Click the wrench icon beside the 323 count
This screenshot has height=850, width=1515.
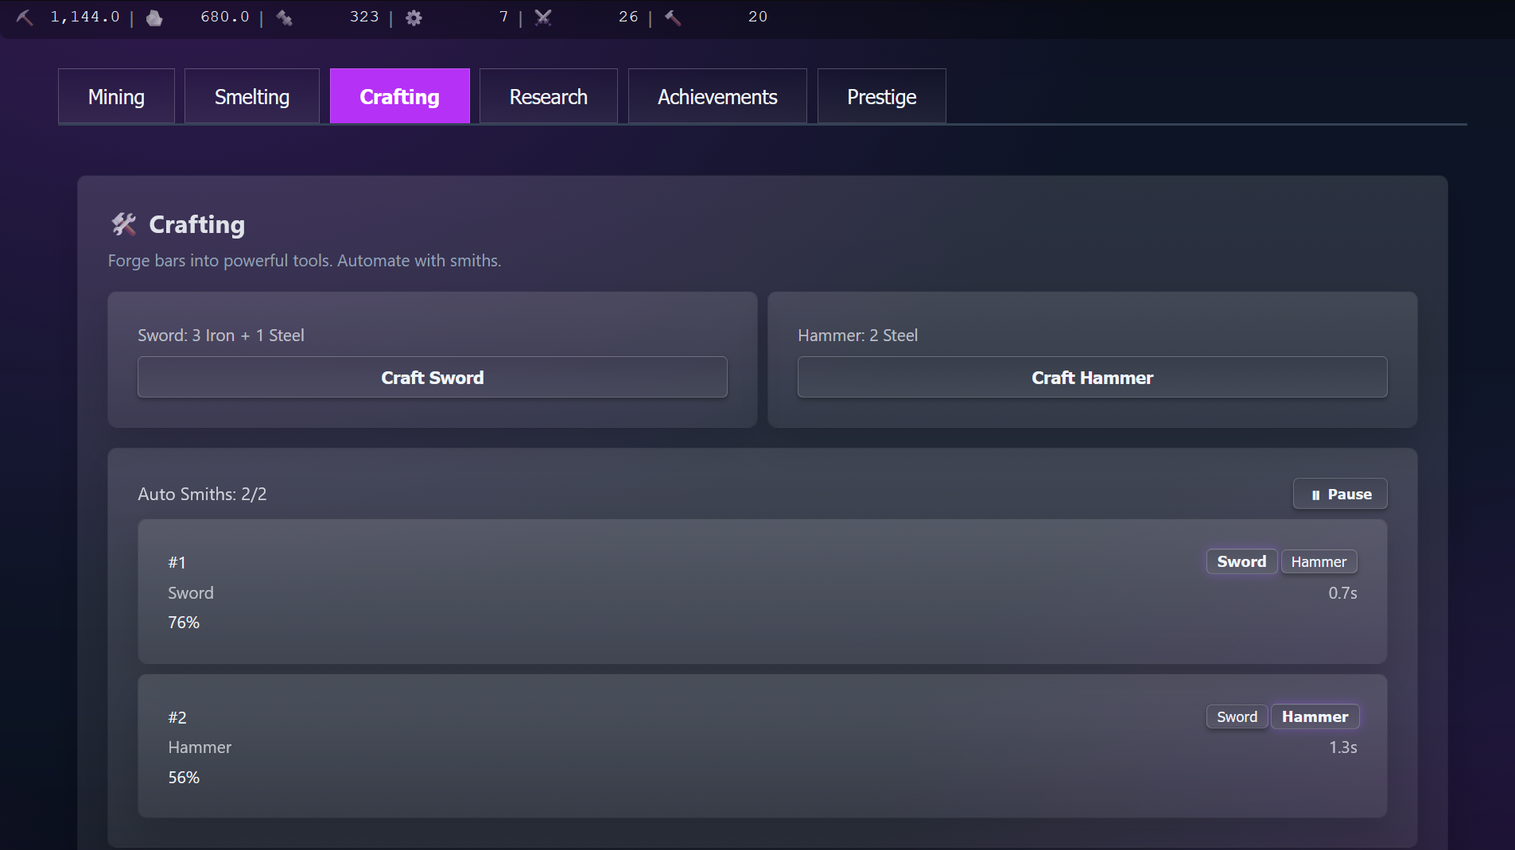[284, 17]
